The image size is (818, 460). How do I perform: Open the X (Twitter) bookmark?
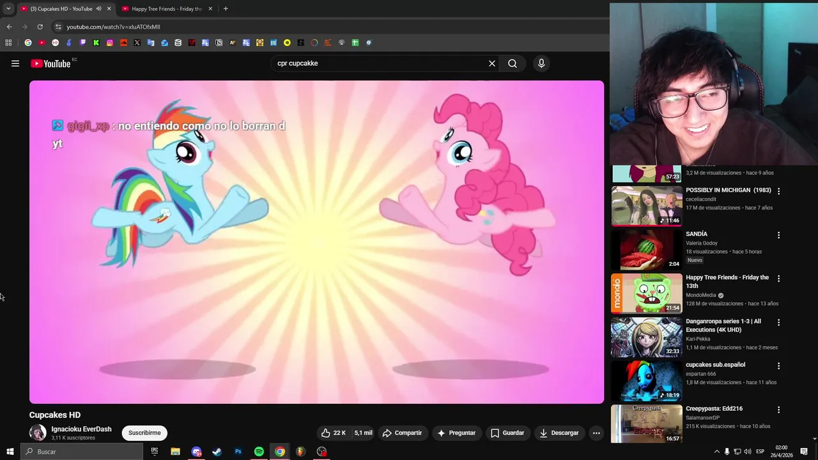point(137,43)
